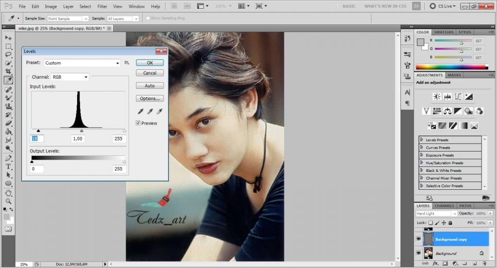Image resolution: width=497 pixels, height=268 pixels.
Task: Hide the Background layer visibility eye
Action: [x=418, y=253]
